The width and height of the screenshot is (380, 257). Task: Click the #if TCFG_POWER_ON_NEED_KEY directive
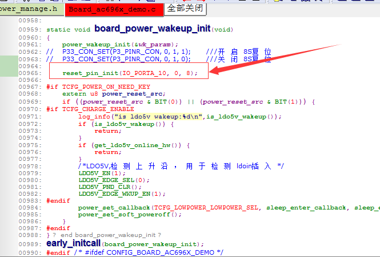pos(98,87)
